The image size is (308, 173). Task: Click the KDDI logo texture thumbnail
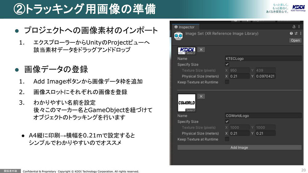tap(187, 50)
